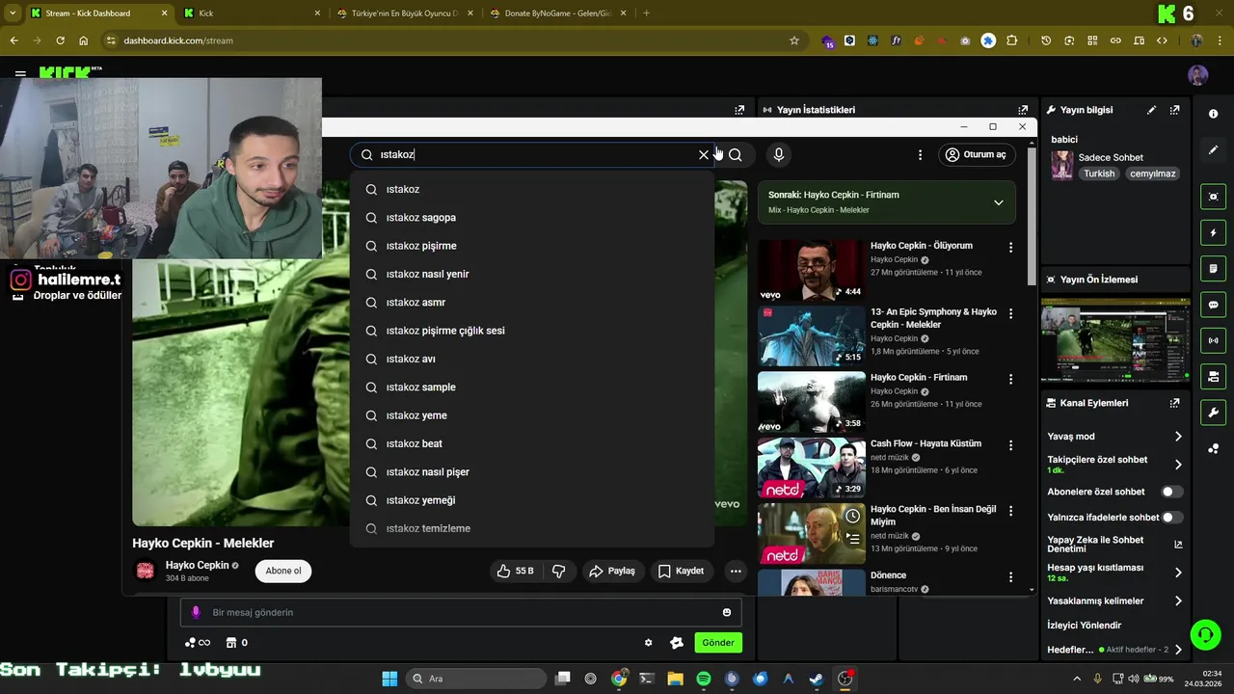This screenshot has height=694, width=1234.
Task: Open File Explorer from the taskbar
Action: pos(675,679)
